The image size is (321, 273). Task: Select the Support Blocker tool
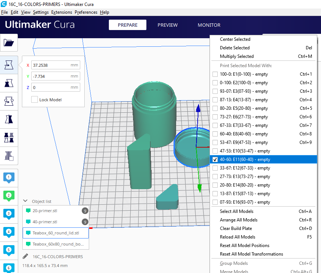click(x=9, y=156)
